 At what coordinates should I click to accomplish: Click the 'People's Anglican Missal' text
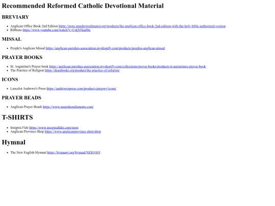28,48
